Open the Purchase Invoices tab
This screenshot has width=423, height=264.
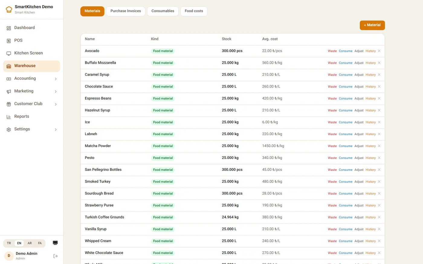(x=126, y=11)
